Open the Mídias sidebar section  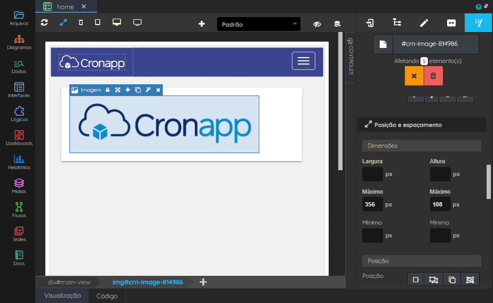point(19,186)
